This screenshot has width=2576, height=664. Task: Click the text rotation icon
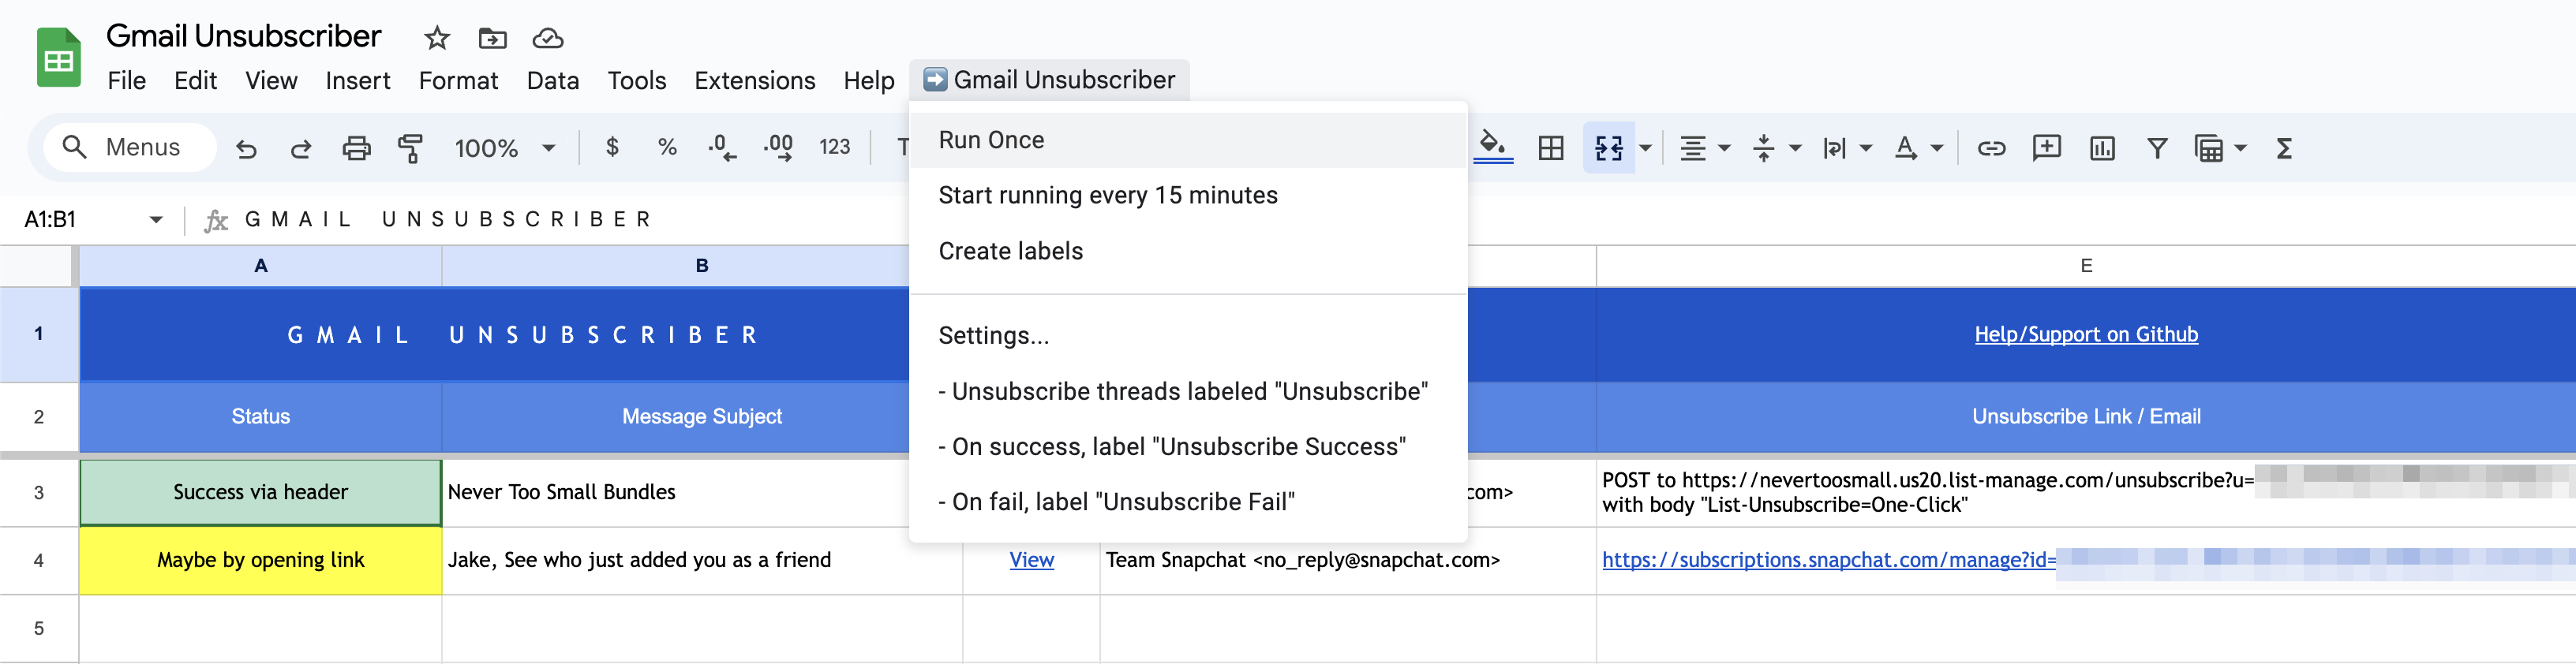tap(1906, 147)
